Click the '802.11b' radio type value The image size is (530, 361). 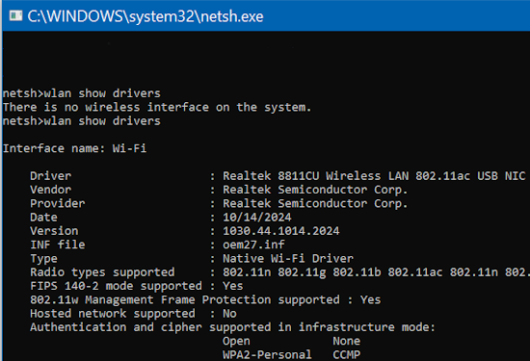357,272
